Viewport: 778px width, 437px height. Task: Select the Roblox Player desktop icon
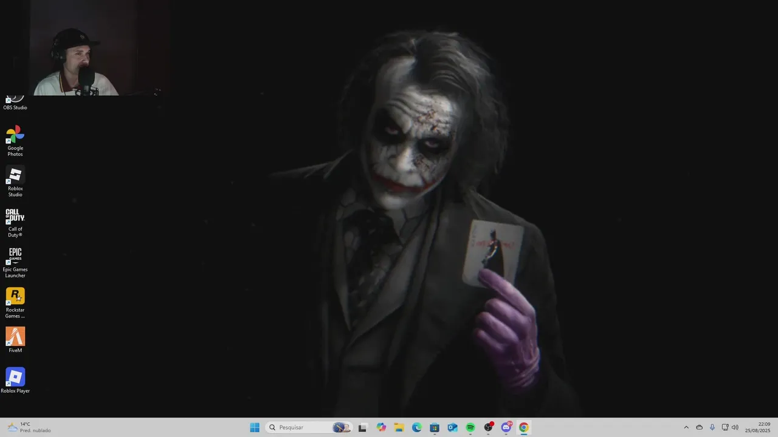point(15,381)
